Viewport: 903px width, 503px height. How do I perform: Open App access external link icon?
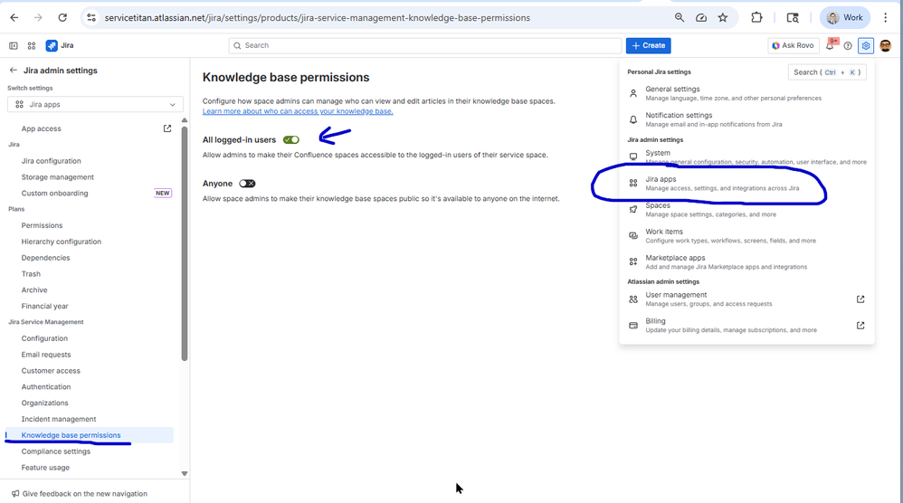(x=167, y=128)
